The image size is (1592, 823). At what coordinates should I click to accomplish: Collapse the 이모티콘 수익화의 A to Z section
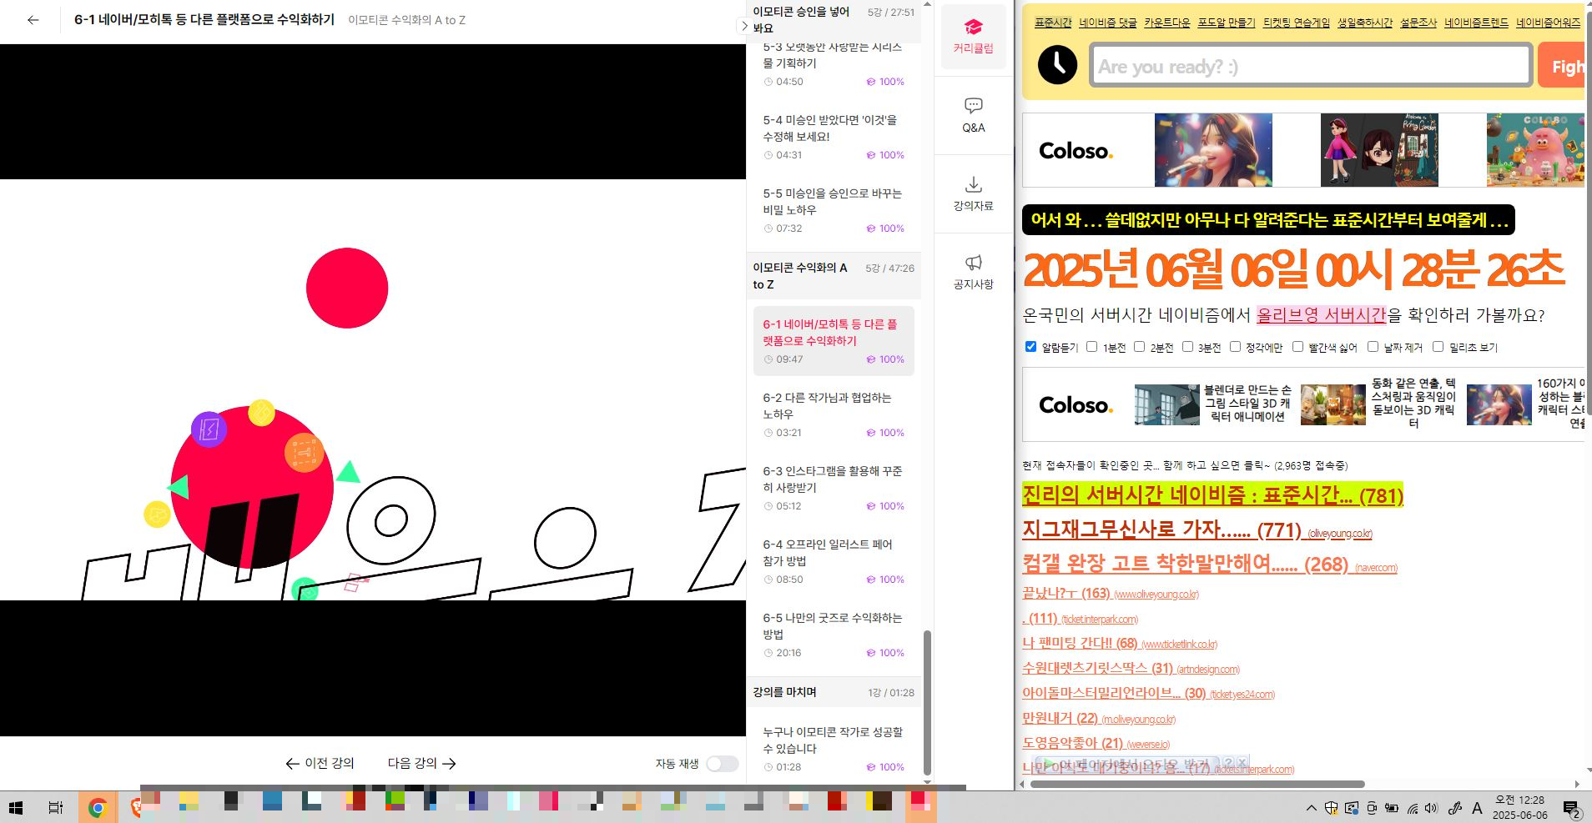834,276
